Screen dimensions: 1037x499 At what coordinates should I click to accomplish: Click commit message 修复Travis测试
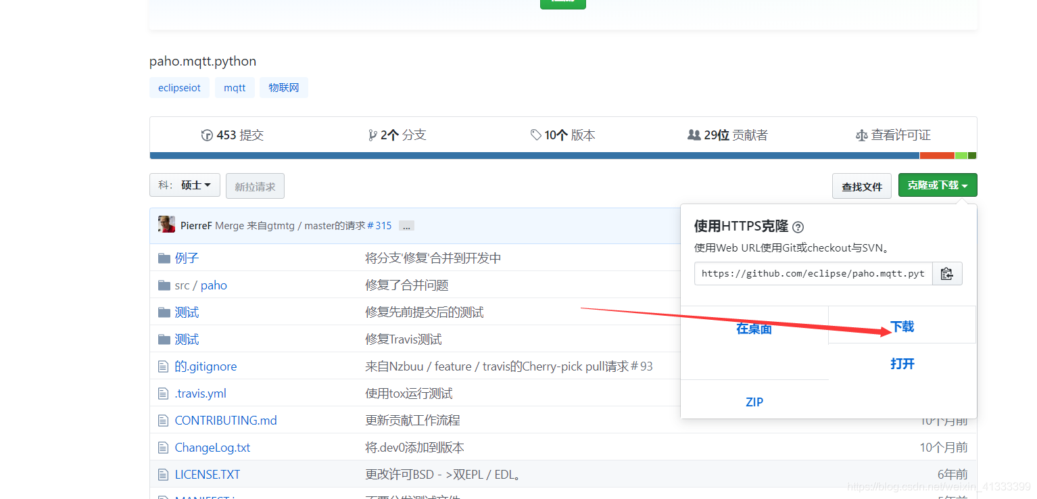click(404, 339)
